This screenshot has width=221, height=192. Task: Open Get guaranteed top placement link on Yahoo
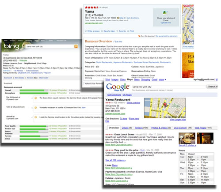pos(167,36)
